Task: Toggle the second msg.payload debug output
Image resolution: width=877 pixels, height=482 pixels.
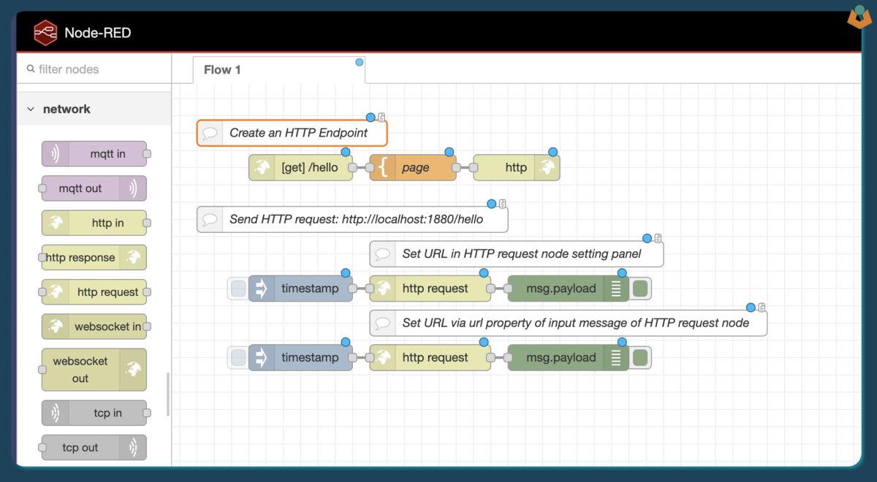Action: (x=640, y=358)
